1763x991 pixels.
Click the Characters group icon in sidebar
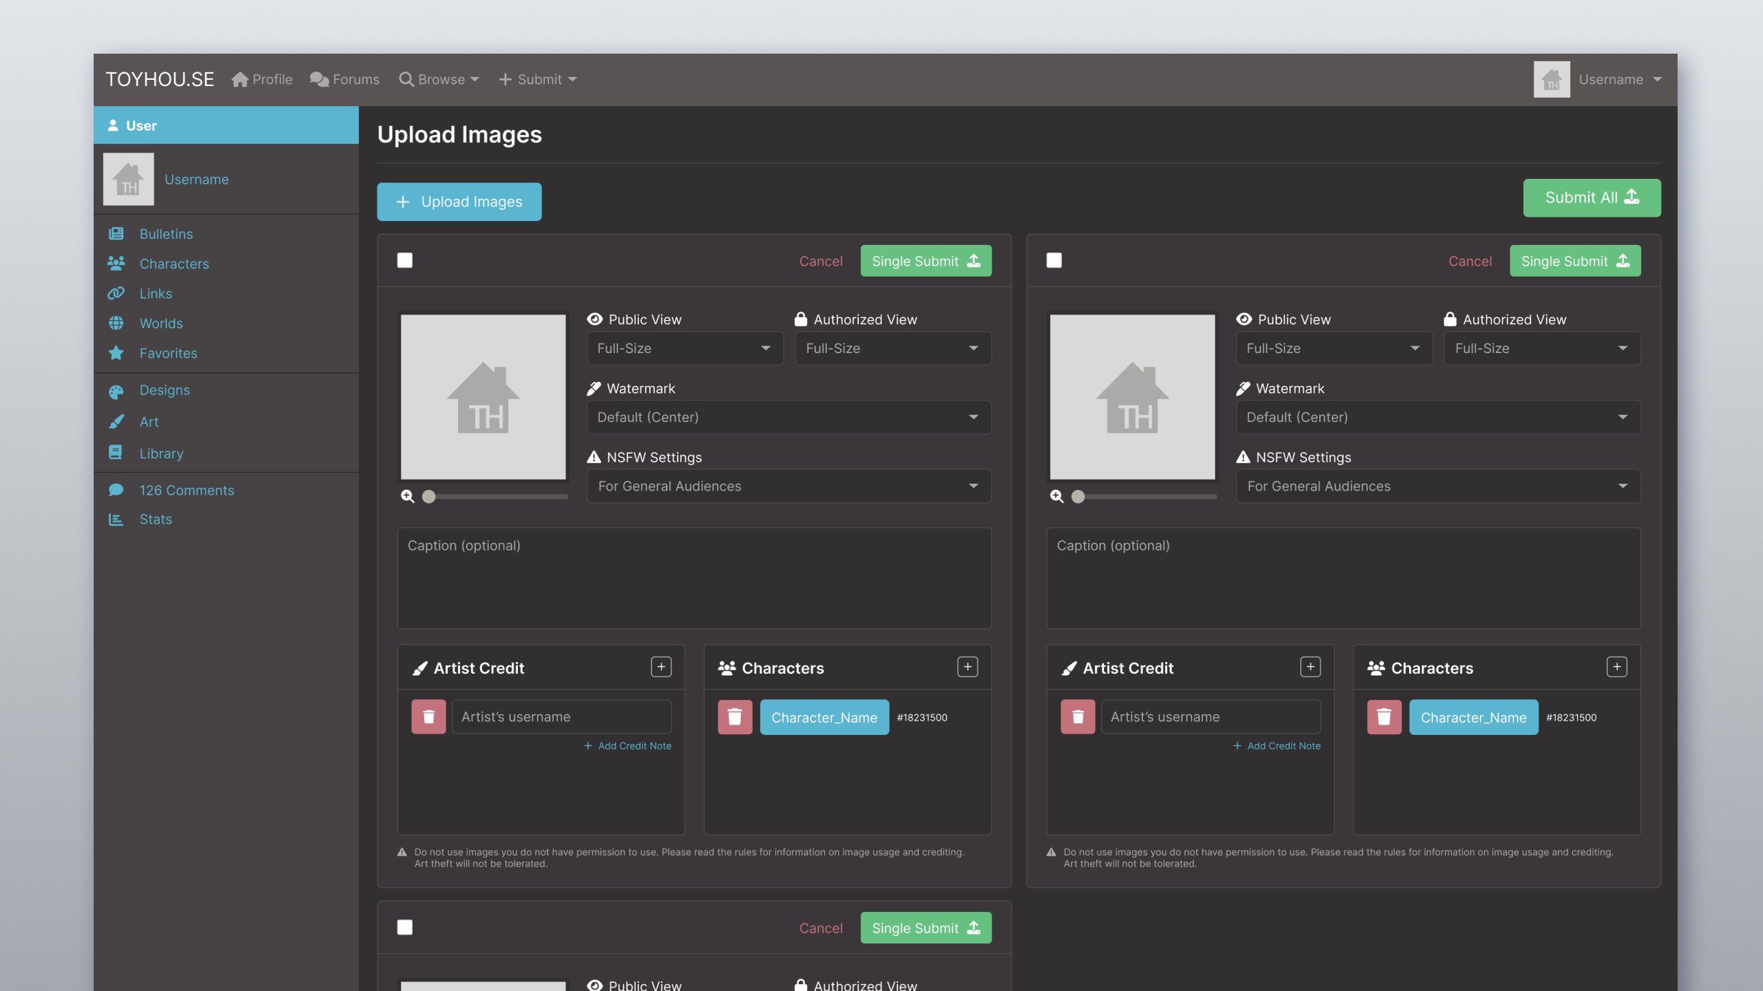coord(116,264)
